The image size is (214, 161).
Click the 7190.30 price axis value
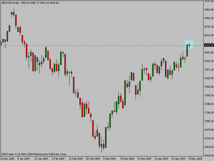(209, 113)
